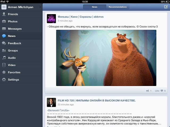Screen dimensions: 170x127
Task: Open the Kino community avatar
Action: [x=51, y=19]
